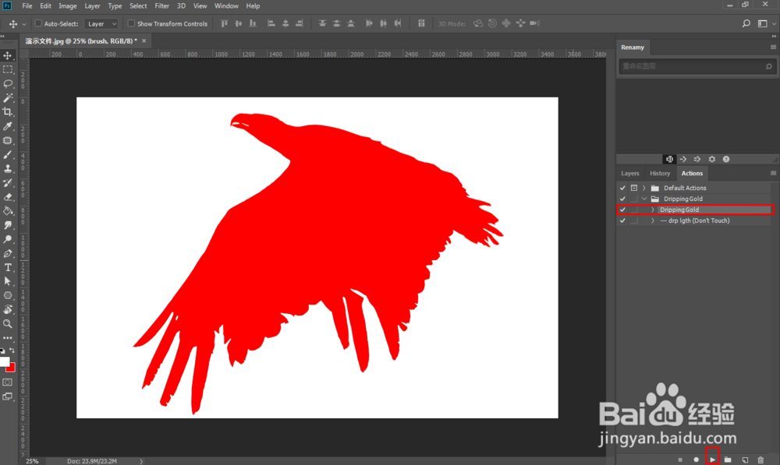Expand the drp lgth (Don't Touch) action

(653, 220)
